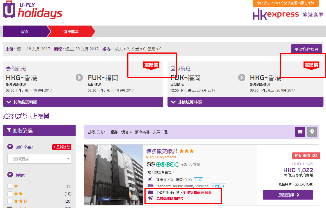
Task: Open 博多微笑飯店 hotel photo thumbnail
Action: pyautogui.click(x=114, y=175)
